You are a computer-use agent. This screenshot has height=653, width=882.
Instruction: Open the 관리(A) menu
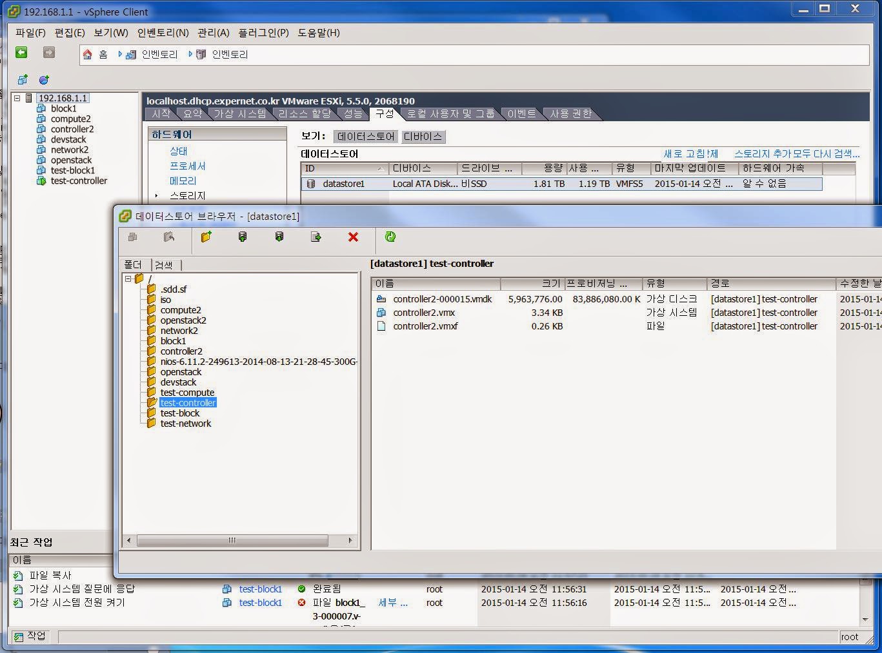tap(214, 33)
